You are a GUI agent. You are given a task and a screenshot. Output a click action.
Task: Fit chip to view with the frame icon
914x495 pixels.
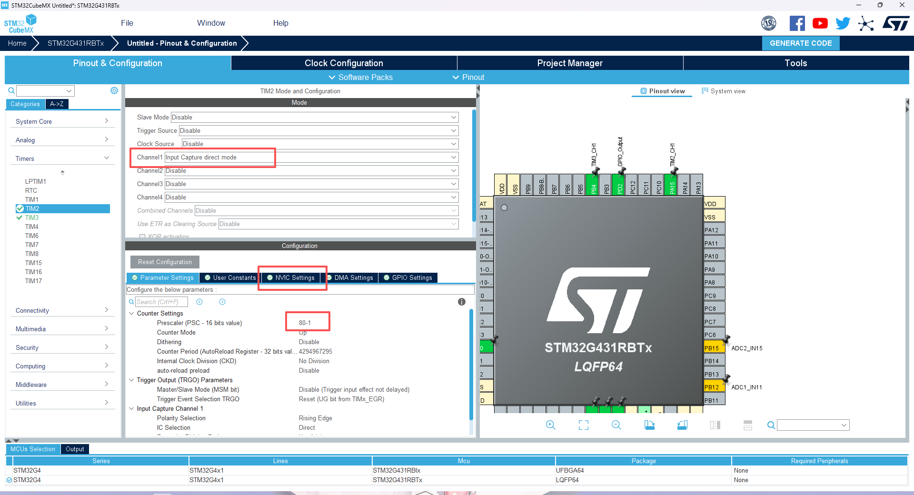584,425
